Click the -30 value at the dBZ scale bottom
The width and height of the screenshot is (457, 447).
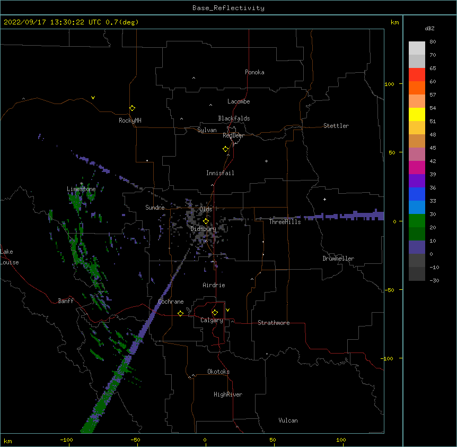(434, 280)
